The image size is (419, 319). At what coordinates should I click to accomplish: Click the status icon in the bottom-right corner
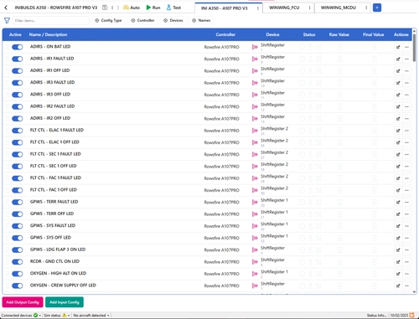click(411, 315)
